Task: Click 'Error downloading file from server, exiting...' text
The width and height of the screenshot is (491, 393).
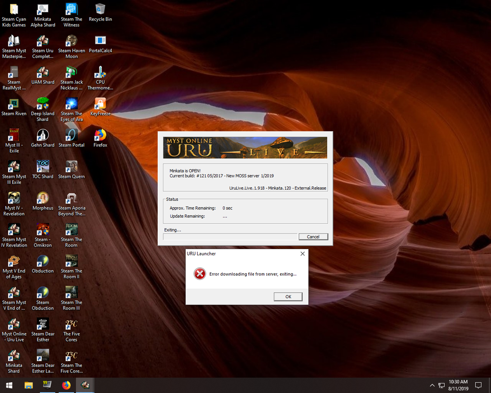Action: 253,274
